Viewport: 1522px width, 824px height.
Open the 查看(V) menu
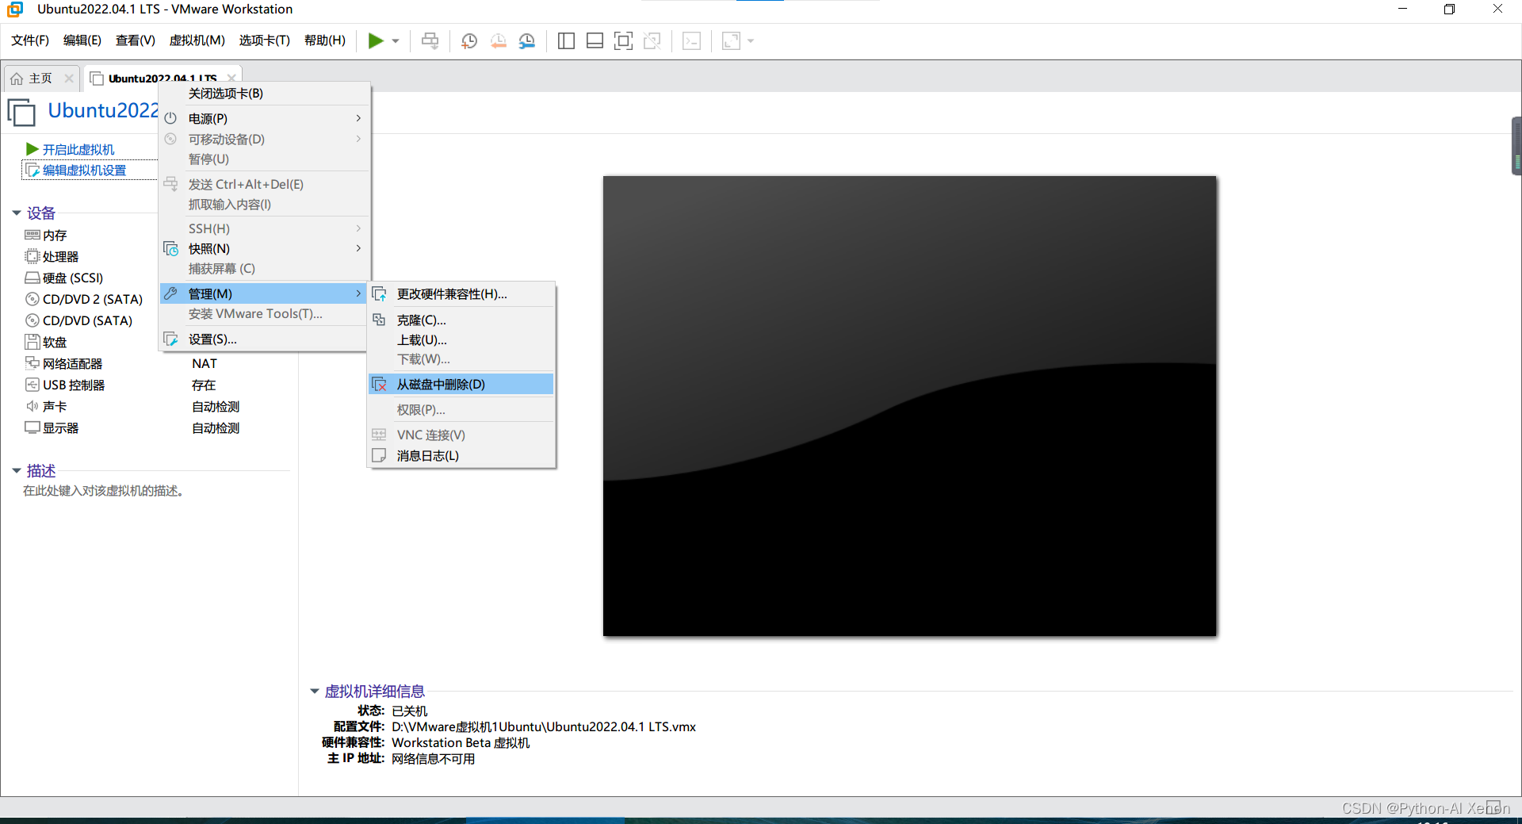135,40
